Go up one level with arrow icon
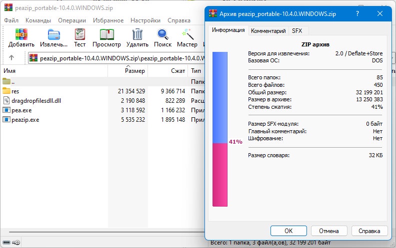This screenshot has width=396, height=248. (11, 58)
